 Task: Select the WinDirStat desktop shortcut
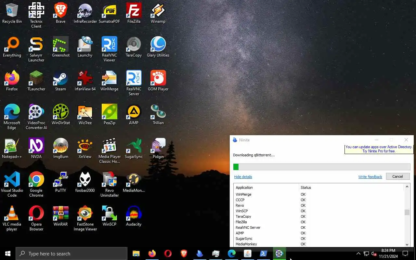tap(60, 115)
